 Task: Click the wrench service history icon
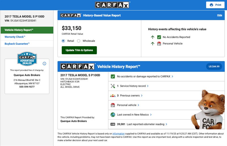tap(113, 86)
